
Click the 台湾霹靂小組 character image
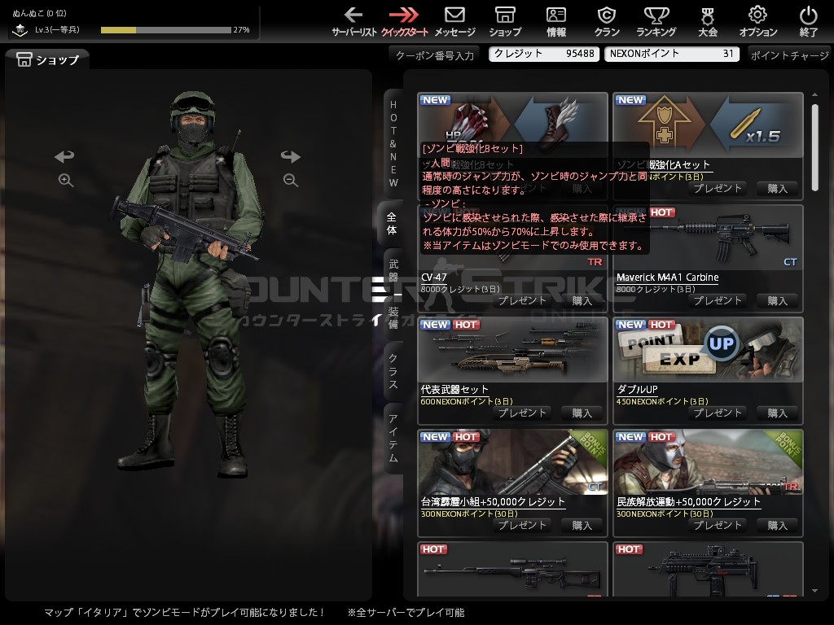(x=513, y=462)
